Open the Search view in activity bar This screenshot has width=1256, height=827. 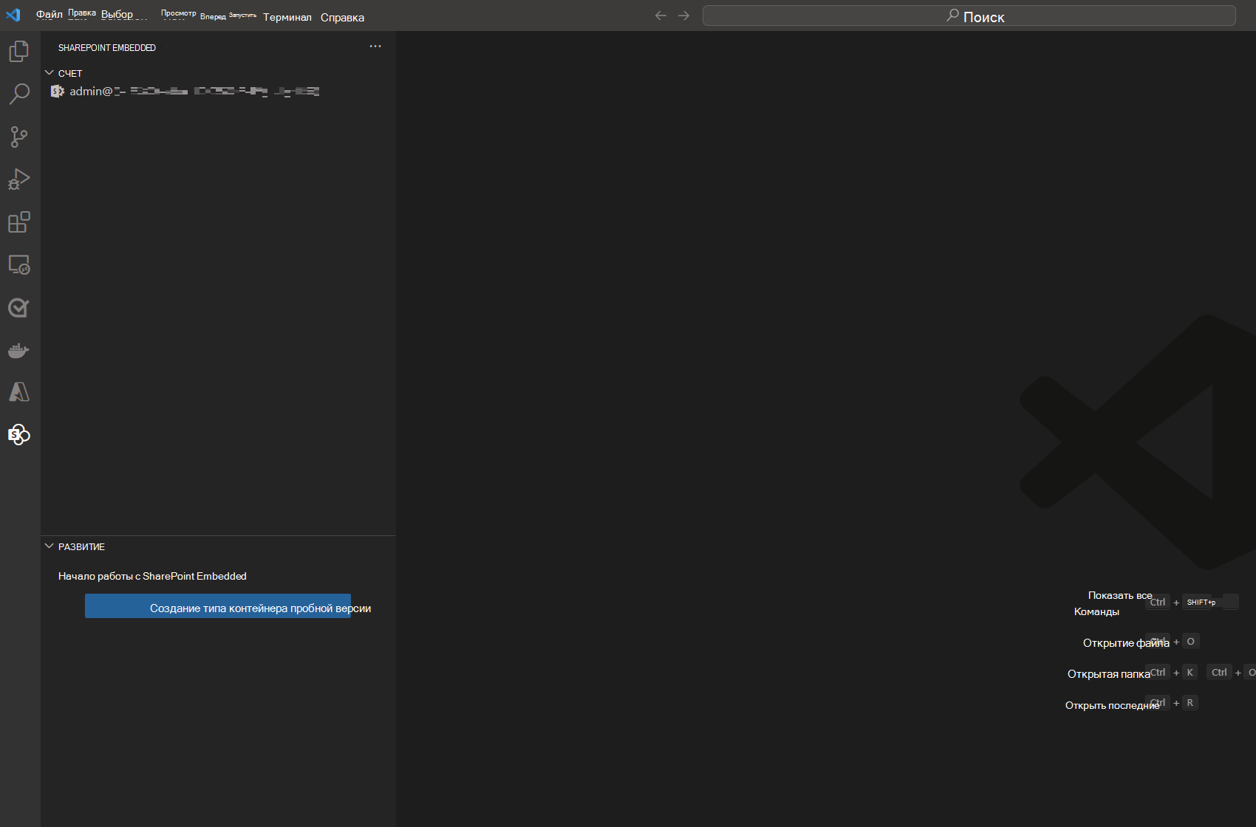19,94
